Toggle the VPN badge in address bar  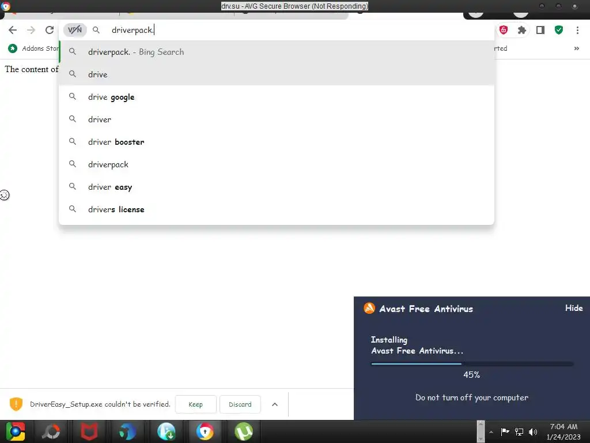pyautogui.click(x=75, y=30)
